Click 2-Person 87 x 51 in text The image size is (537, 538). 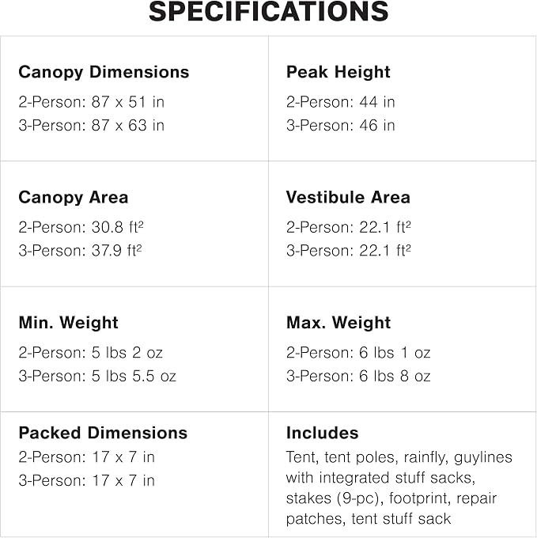tap(92, 102)
